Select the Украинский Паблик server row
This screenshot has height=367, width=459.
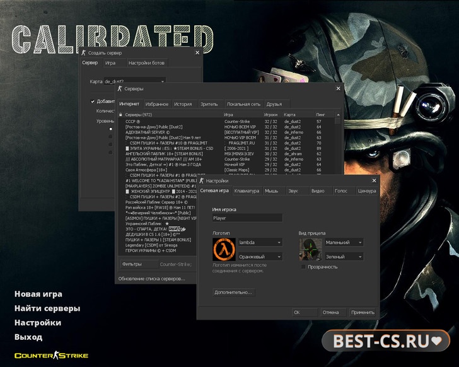(158, 224)
